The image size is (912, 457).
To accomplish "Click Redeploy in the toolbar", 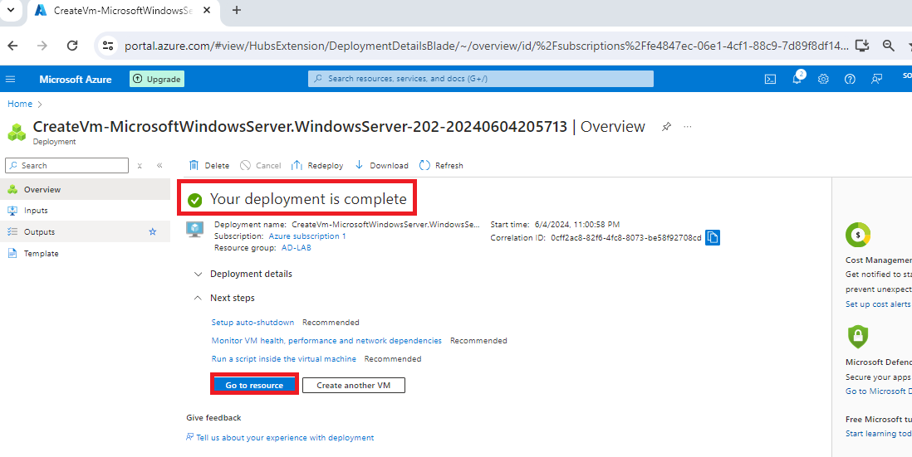I will [x=317, y=166].
